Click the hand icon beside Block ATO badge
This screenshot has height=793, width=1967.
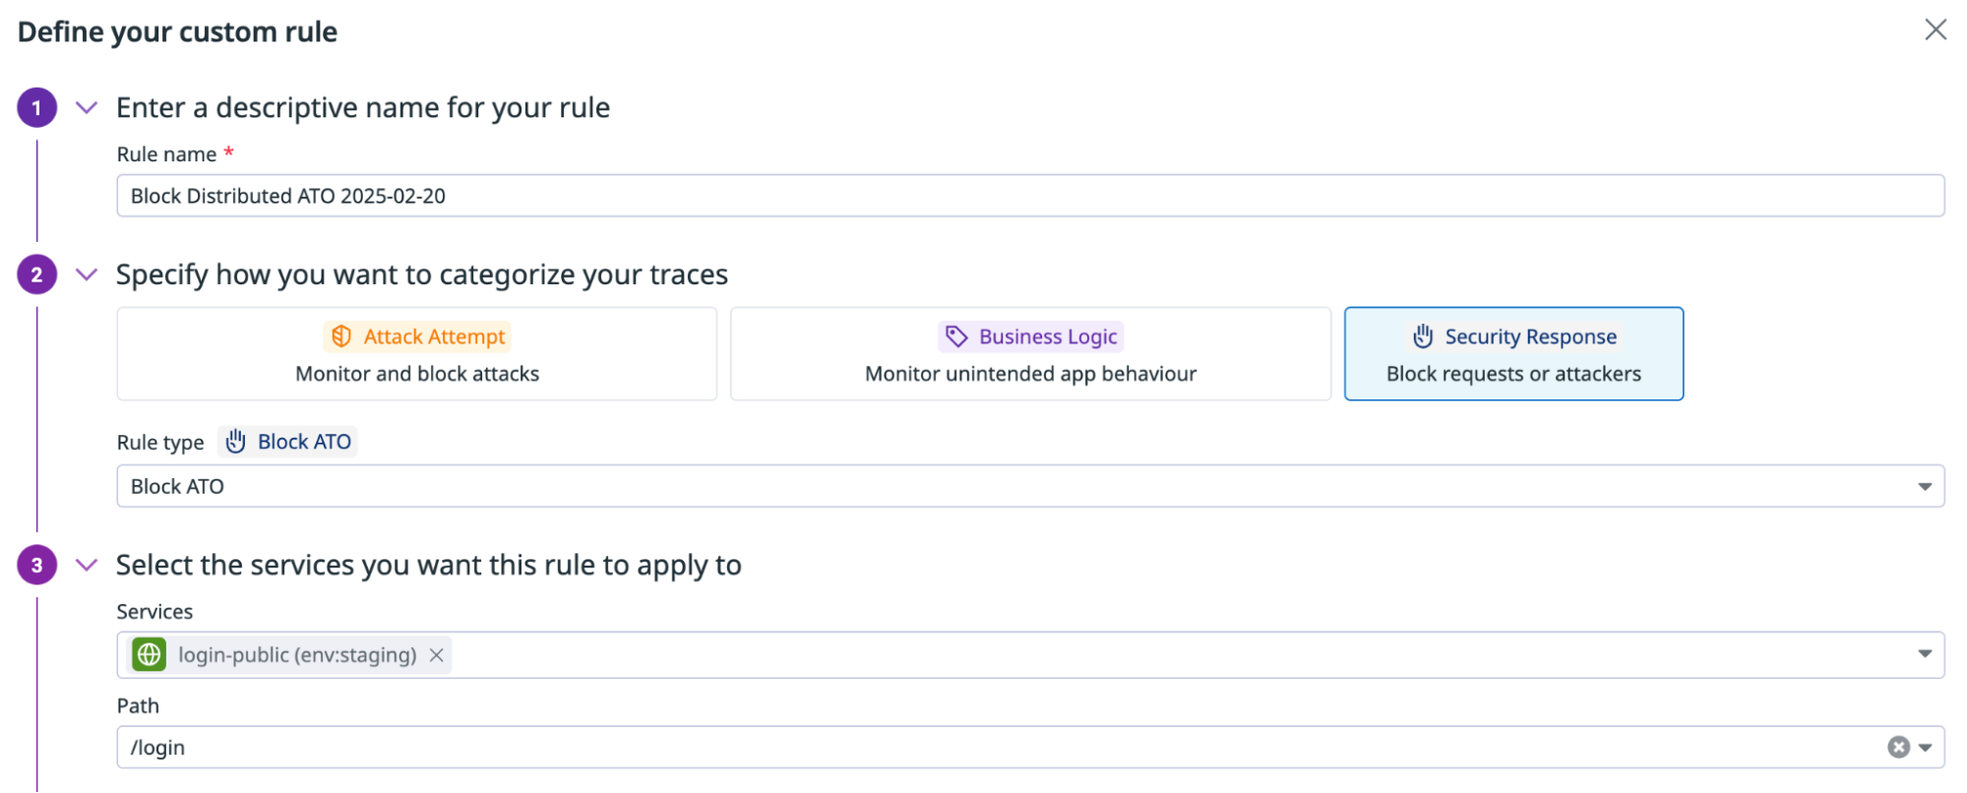(235, 442)
